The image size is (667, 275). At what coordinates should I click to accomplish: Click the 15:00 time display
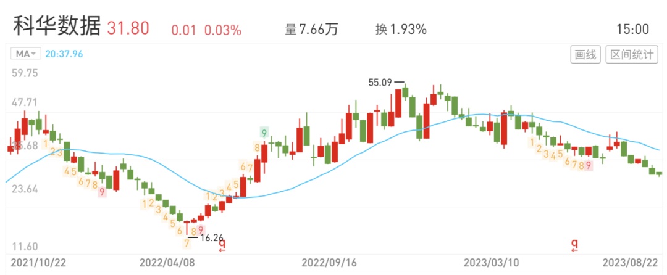click(x=633, y=29)
